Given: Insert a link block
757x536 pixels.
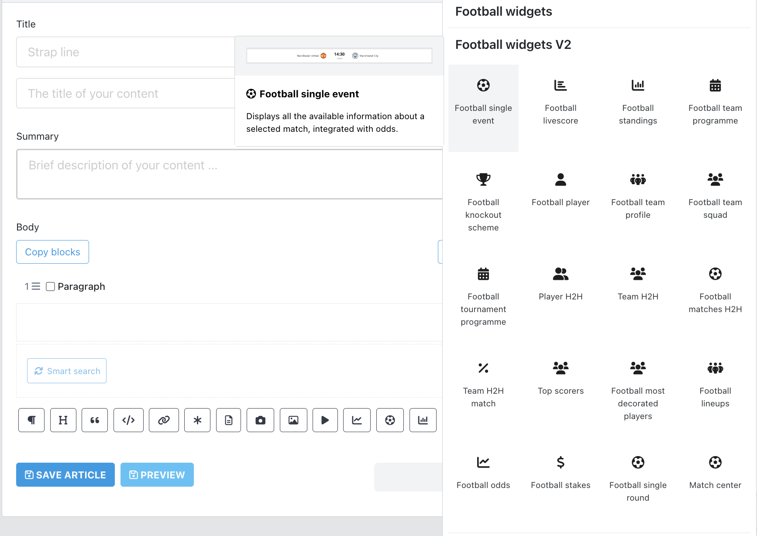Looking at the screenshot, I should pyautogui.click(x=164, y=420).
